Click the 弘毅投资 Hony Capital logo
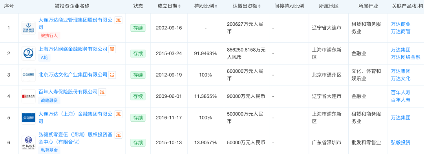The height and width of the screenshot is (154, 424). pos(29,143)
